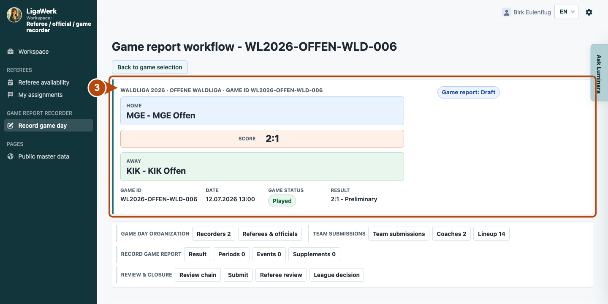
Task: Open the League decision step
Action: pos(337,275)
